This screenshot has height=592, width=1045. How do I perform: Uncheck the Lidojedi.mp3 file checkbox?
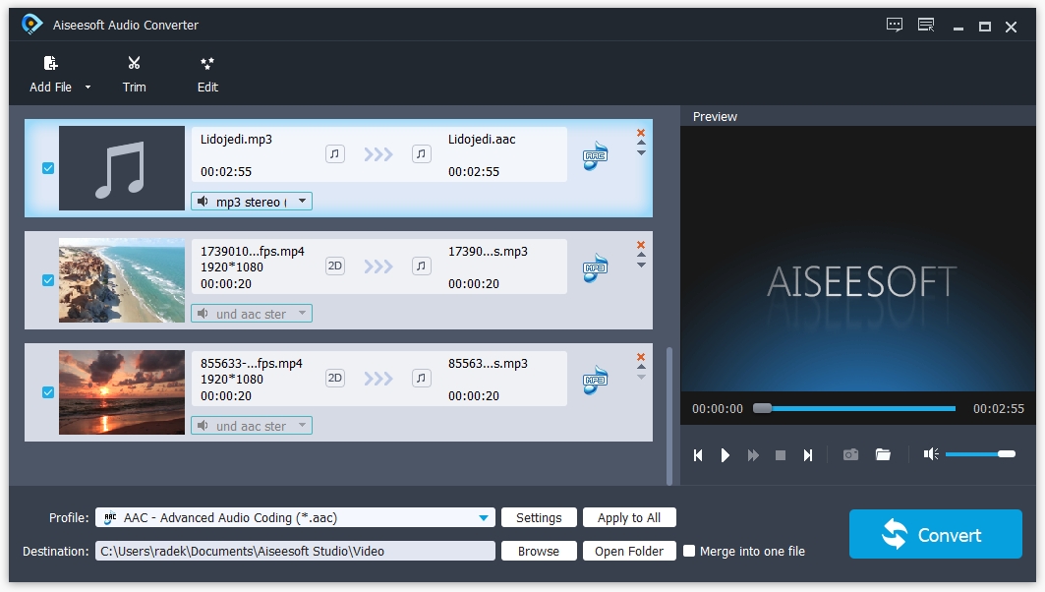(48, 168)
